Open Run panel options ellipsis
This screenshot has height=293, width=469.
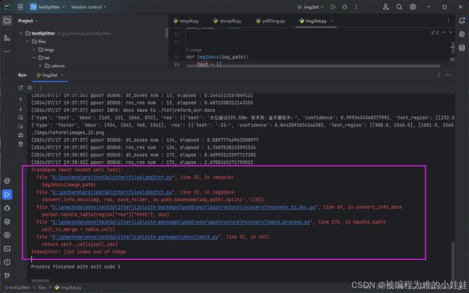(x=439, y=75)
